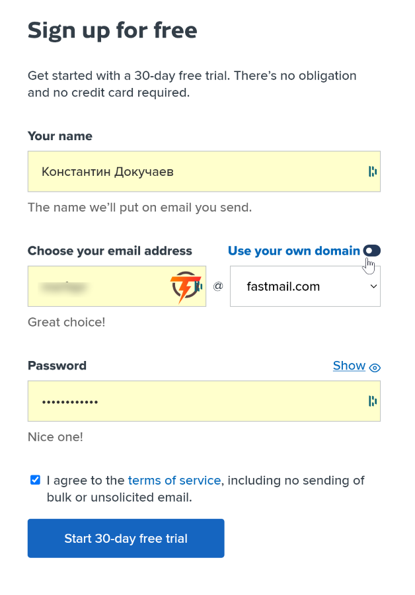Click the Use your own domain label
Viewport: 415px width, 595px height.
click(x=294, y=251)
